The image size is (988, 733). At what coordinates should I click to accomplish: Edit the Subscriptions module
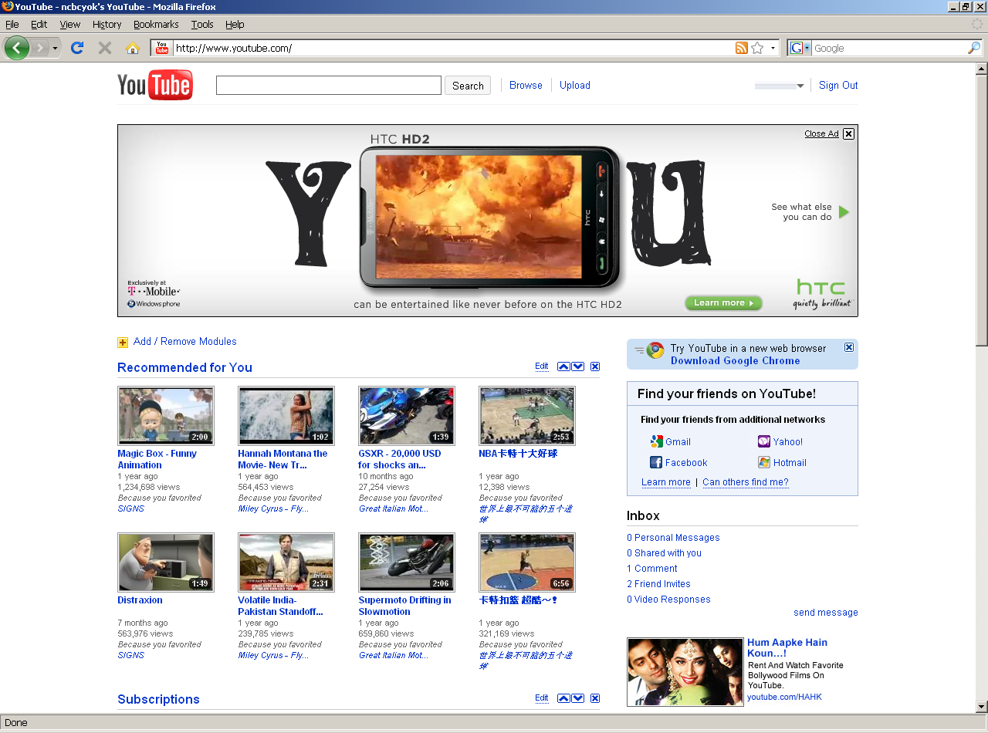tap(542, 698)
